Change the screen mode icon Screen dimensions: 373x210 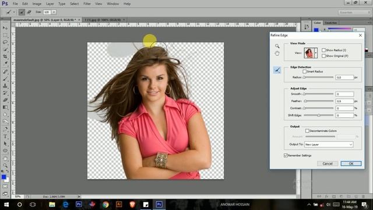5,194
